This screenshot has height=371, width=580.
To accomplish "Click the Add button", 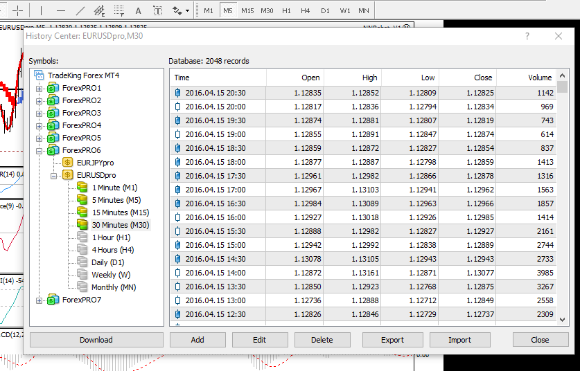I will tap(197, 340).
